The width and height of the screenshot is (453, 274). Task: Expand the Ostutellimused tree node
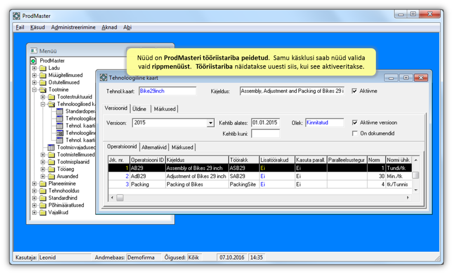point(34,83)
